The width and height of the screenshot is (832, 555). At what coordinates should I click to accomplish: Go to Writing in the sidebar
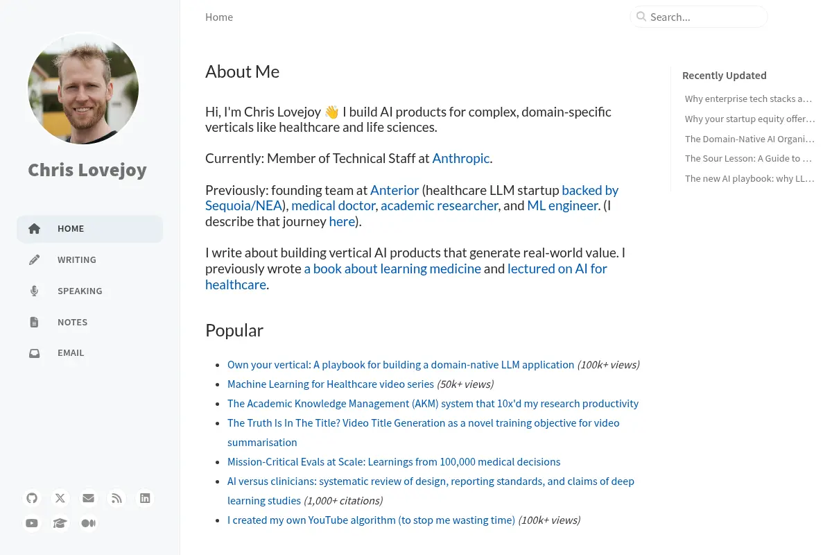click(90, 259)
